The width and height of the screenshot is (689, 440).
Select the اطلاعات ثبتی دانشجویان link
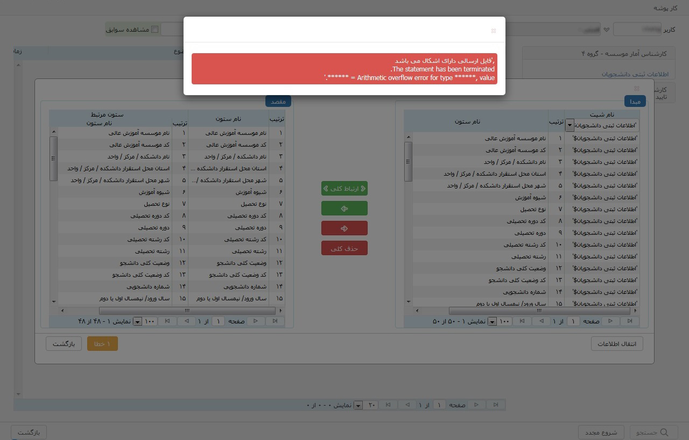pos(634,74)
